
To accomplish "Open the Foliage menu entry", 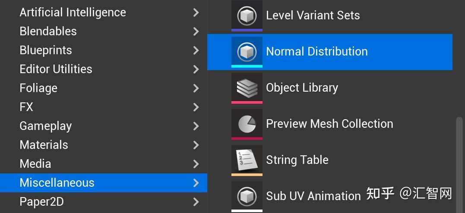I will (38, 88).
